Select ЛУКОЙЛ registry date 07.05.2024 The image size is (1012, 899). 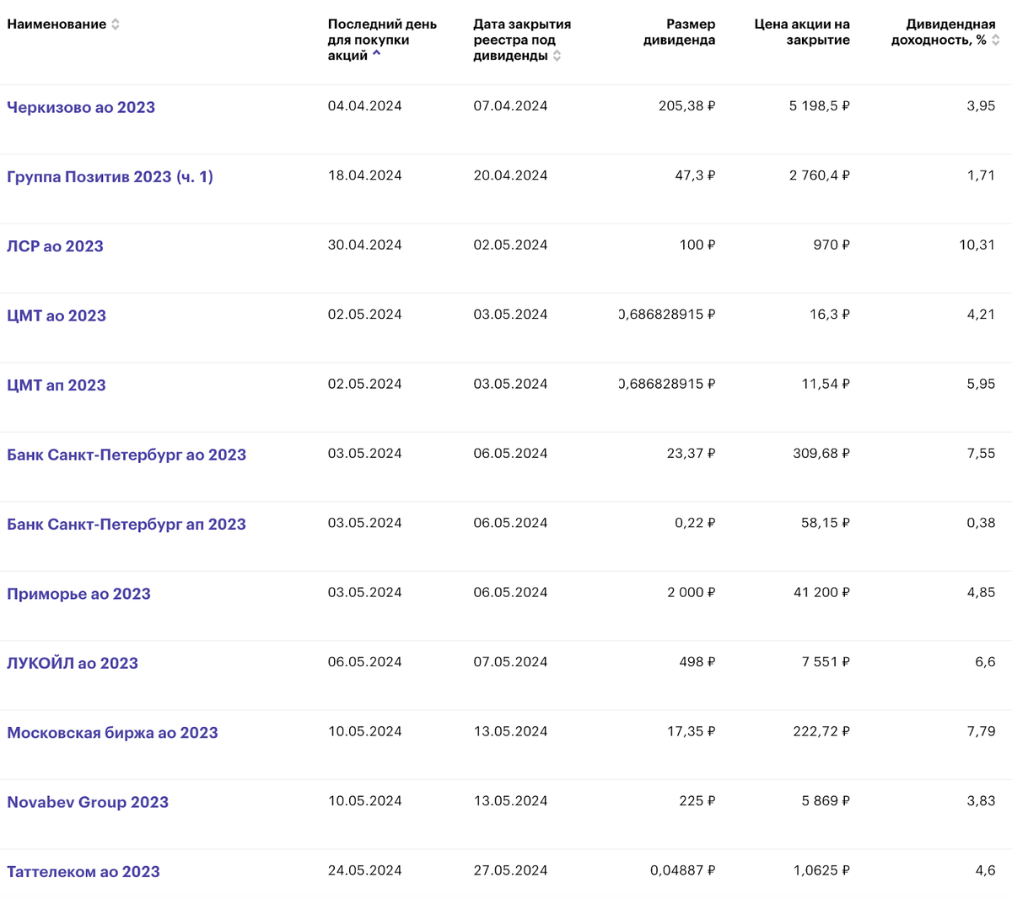tap(510, 662)
